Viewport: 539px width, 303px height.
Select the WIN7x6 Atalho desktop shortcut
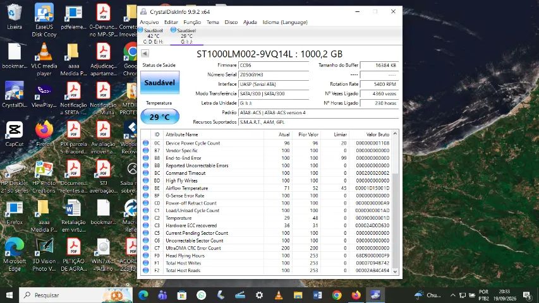click(x=103, y=255)
